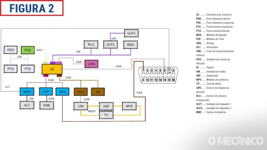This screenshot has height=150, width=267.
Task: Select pin 1 on the OBD connector
Action: [x=143, y=71]
